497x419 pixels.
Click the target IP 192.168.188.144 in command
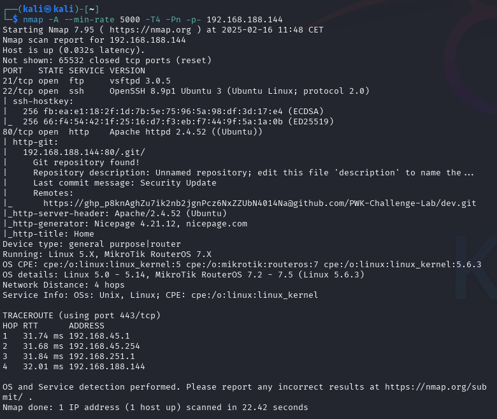[x=245, y=20]
